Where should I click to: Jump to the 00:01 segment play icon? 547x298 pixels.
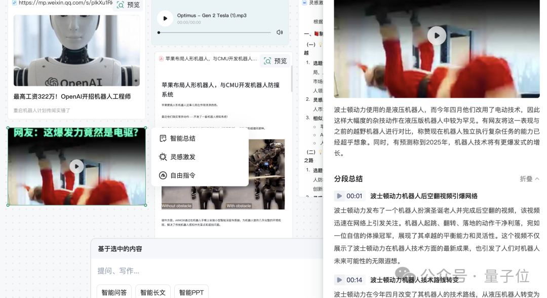pos(339,196)
